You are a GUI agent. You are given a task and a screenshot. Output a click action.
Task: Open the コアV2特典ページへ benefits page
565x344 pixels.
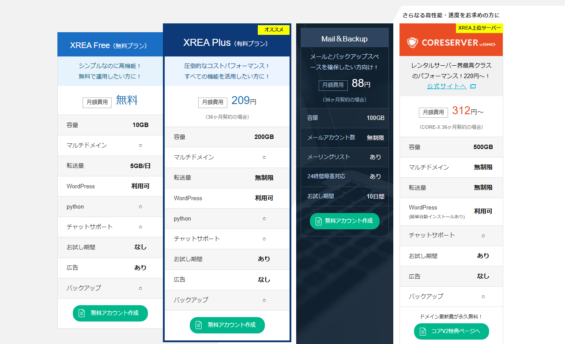pos(451,331)
